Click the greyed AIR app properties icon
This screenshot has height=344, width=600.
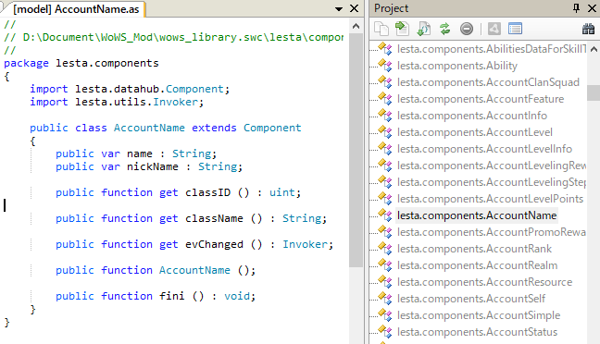tap(494, 29)
